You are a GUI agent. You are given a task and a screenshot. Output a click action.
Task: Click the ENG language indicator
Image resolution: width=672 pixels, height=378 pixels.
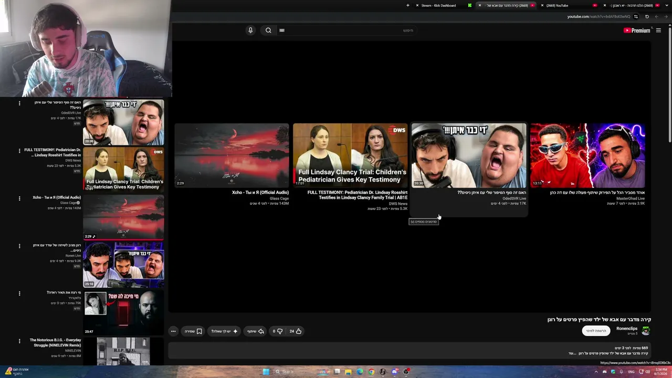(x=631, y=372)
